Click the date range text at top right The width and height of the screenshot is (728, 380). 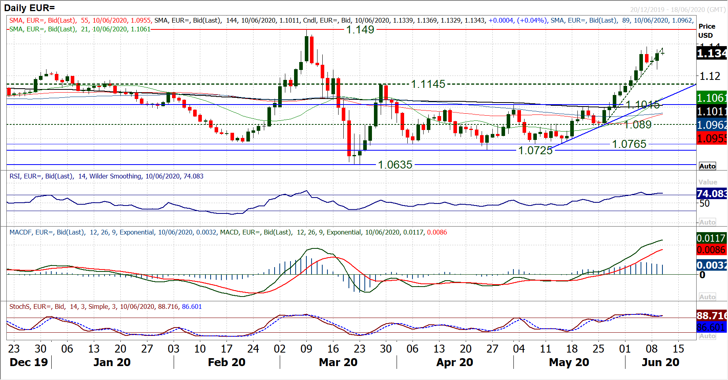[678, 10]
